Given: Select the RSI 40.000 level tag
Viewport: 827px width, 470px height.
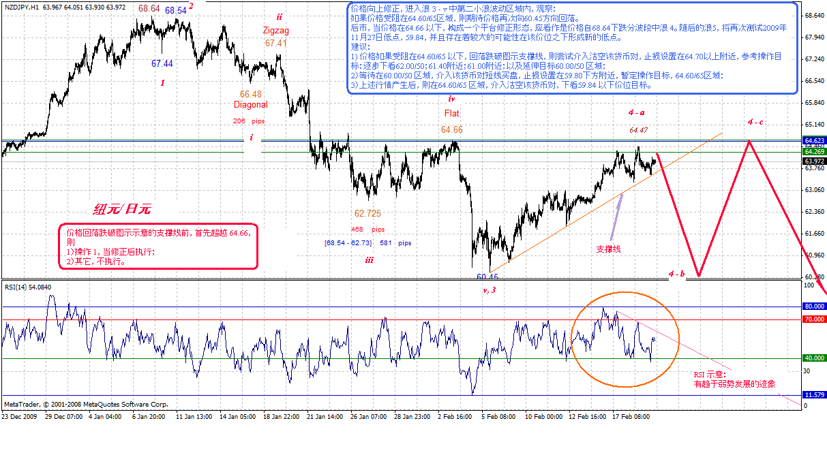Looking at the screenshot, I should tap(814, 358).
